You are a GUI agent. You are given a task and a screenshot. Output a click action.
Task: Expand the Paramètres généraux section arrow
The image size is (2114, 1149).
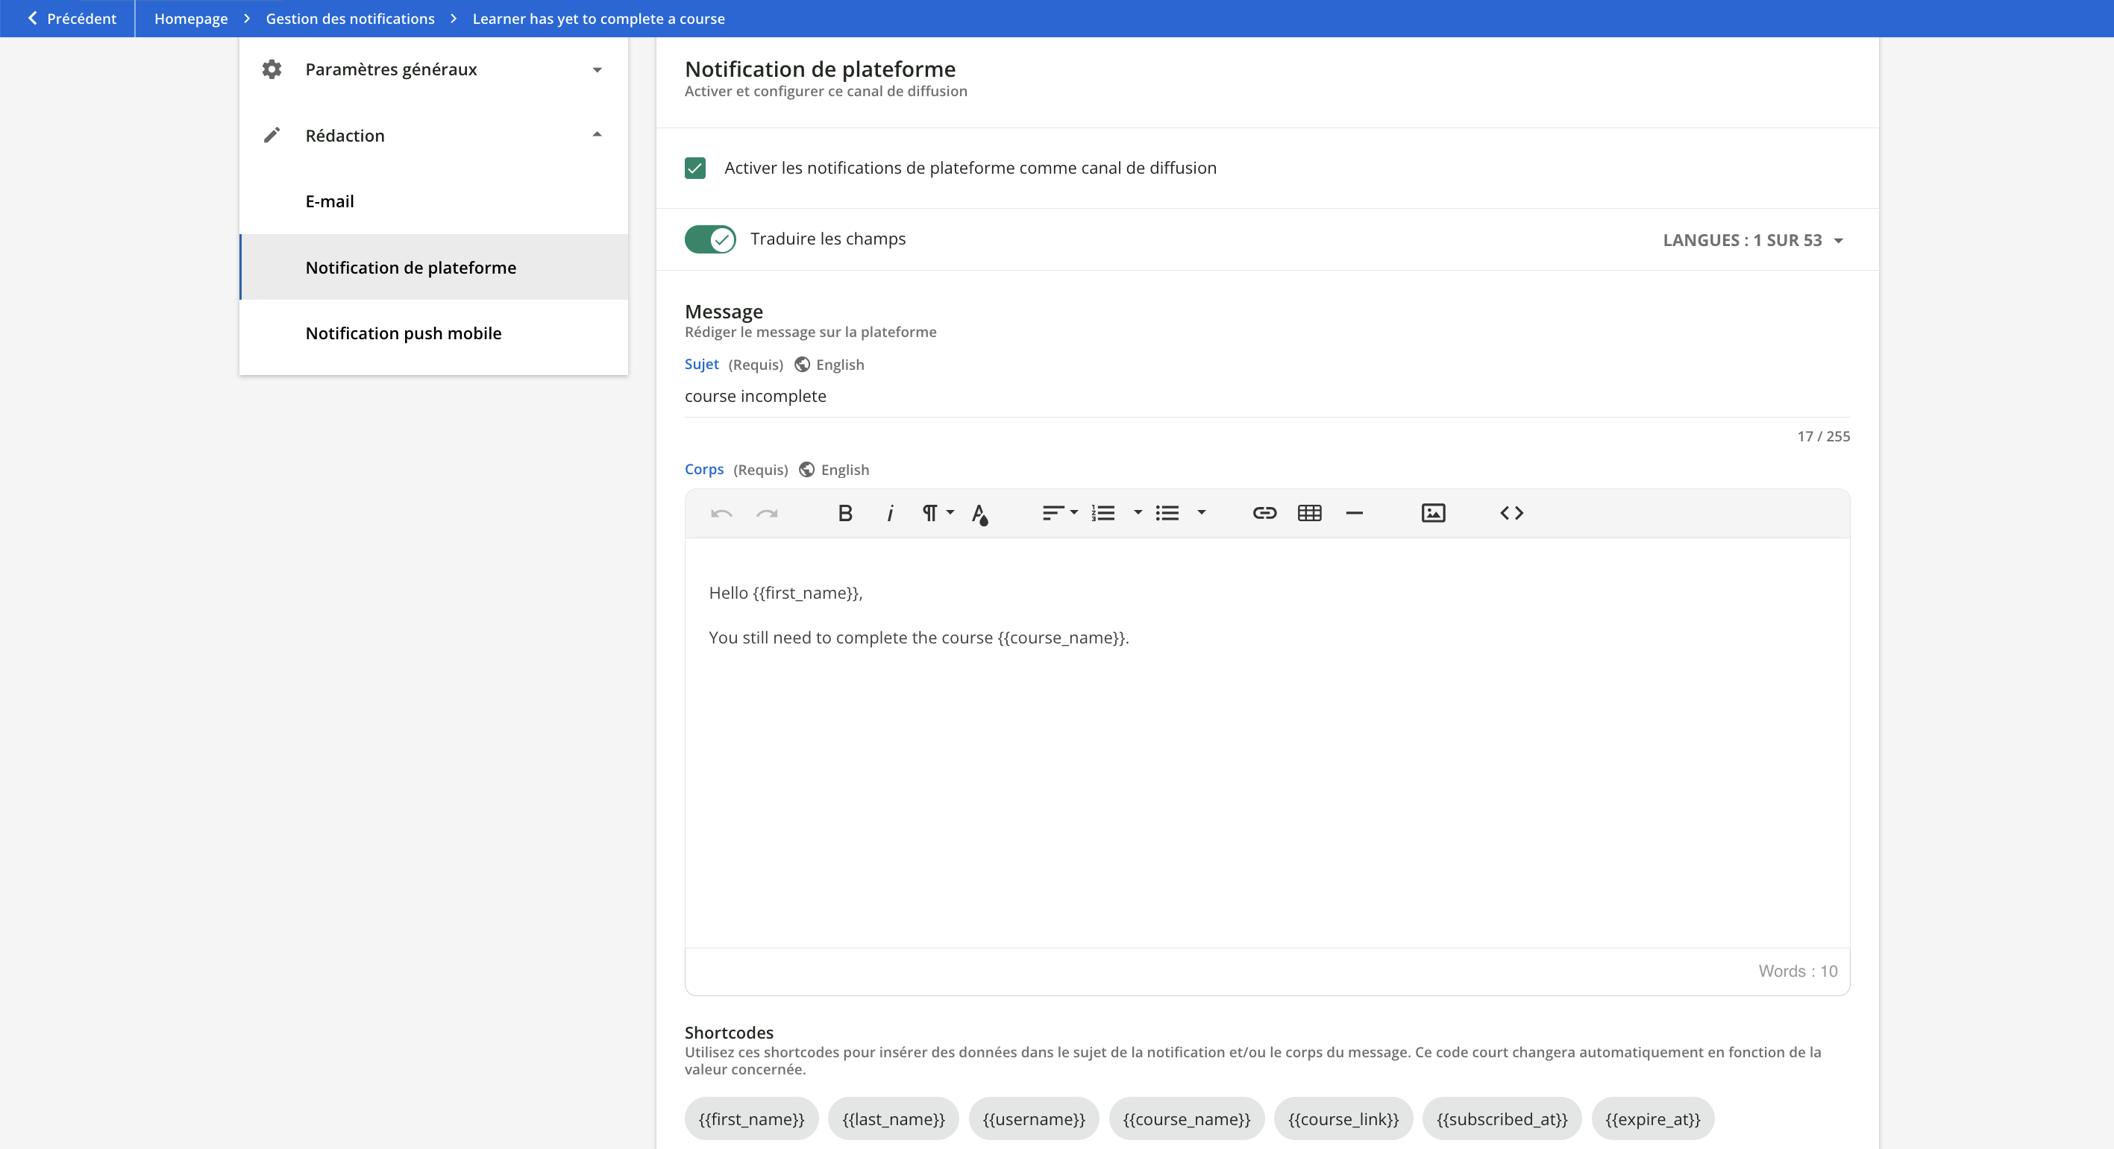(597, 69)
